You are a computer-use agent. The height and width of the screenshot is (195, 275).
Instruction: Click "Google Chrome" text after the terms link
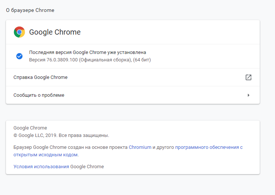tap(87, 167)
